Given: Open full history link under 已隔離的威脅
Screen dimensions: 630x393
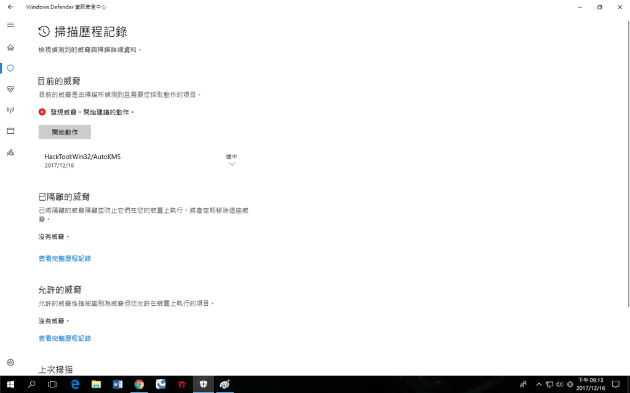Looking at the screenshot, I should point(65,259).
